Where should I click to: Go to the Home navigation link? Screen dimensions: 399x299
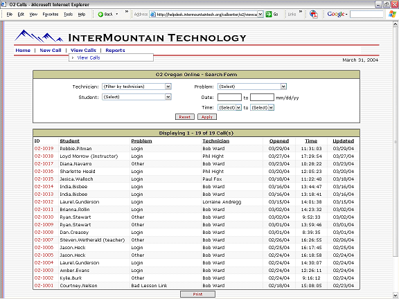tap(23, 51)
